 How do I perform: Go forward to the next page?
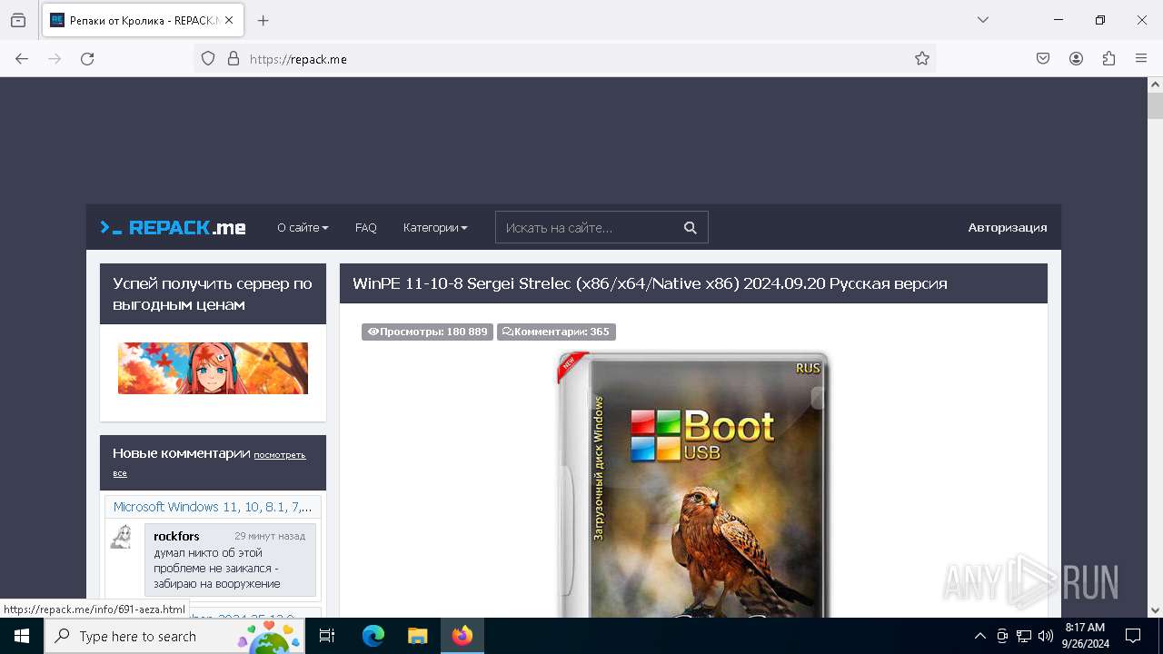click(x=55, y=58)
